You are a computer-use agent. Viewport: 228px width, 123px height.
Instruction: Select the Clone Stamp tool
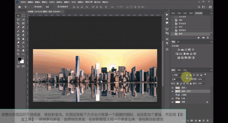pyautogui.click(x=23, y=31)
